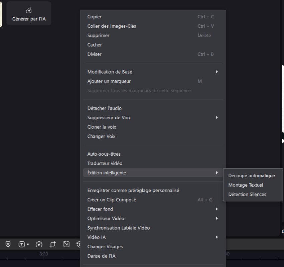This screenshot has width=284, height=267.
Task: Choose Détection Silences in the submenu
Action: (253, 194)
